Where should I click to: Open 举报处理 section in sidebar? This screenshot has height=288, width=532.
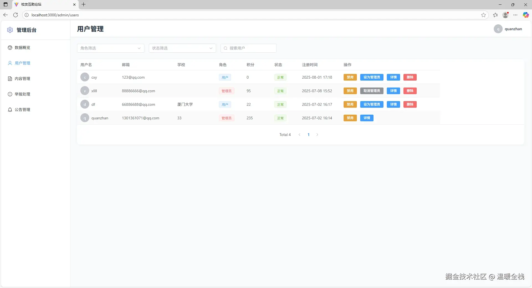click(x=22, y=94)
